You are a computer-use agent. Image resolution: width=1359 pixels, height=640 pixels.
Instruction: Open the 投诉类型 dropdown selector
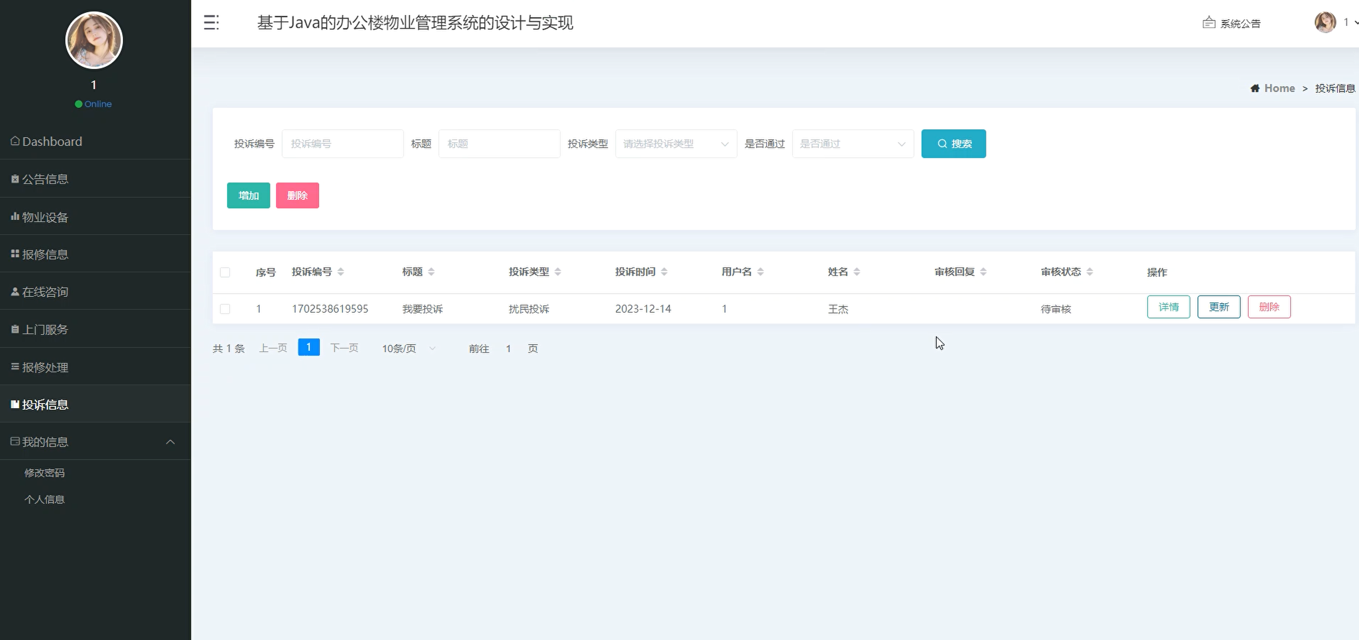click(676, 143)
